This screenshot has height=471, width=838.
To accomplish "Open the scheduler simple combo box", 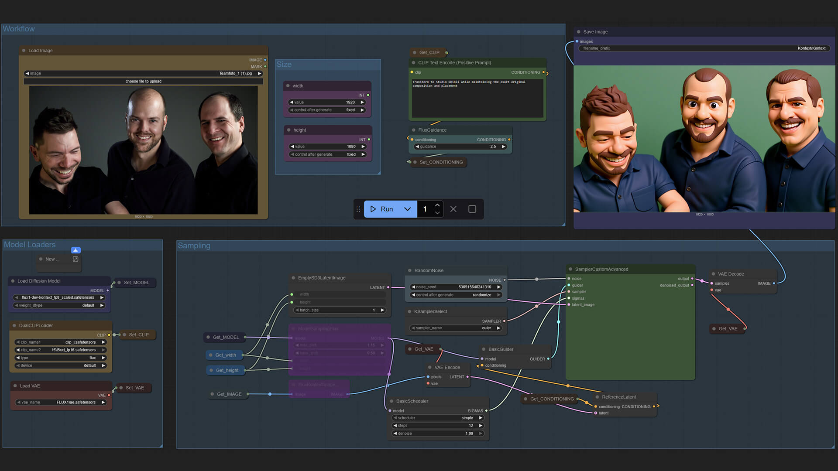I will 439,418.
